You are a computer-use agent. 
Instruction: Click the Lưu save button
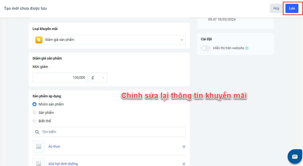click(292, 8)
